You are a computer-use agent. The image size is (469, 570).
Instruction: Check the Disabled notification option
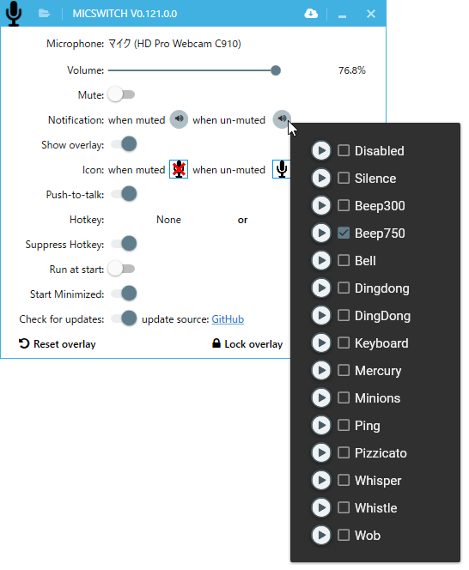[344, 150]
